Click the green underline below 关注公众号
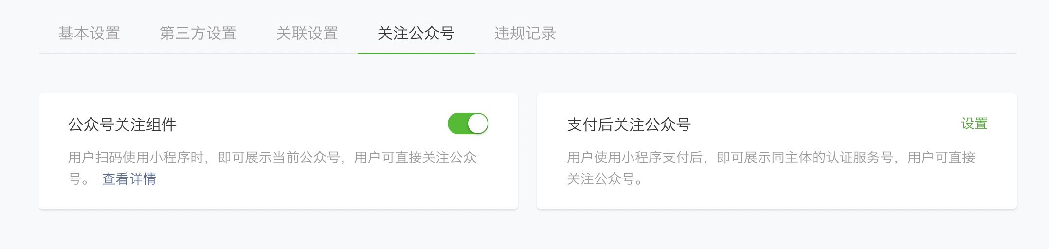 coord(416,53)
